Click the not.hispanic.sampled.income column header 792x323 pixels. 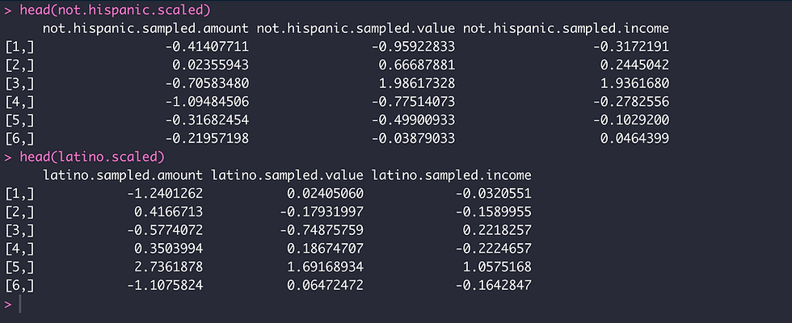(x=566, y=28)
